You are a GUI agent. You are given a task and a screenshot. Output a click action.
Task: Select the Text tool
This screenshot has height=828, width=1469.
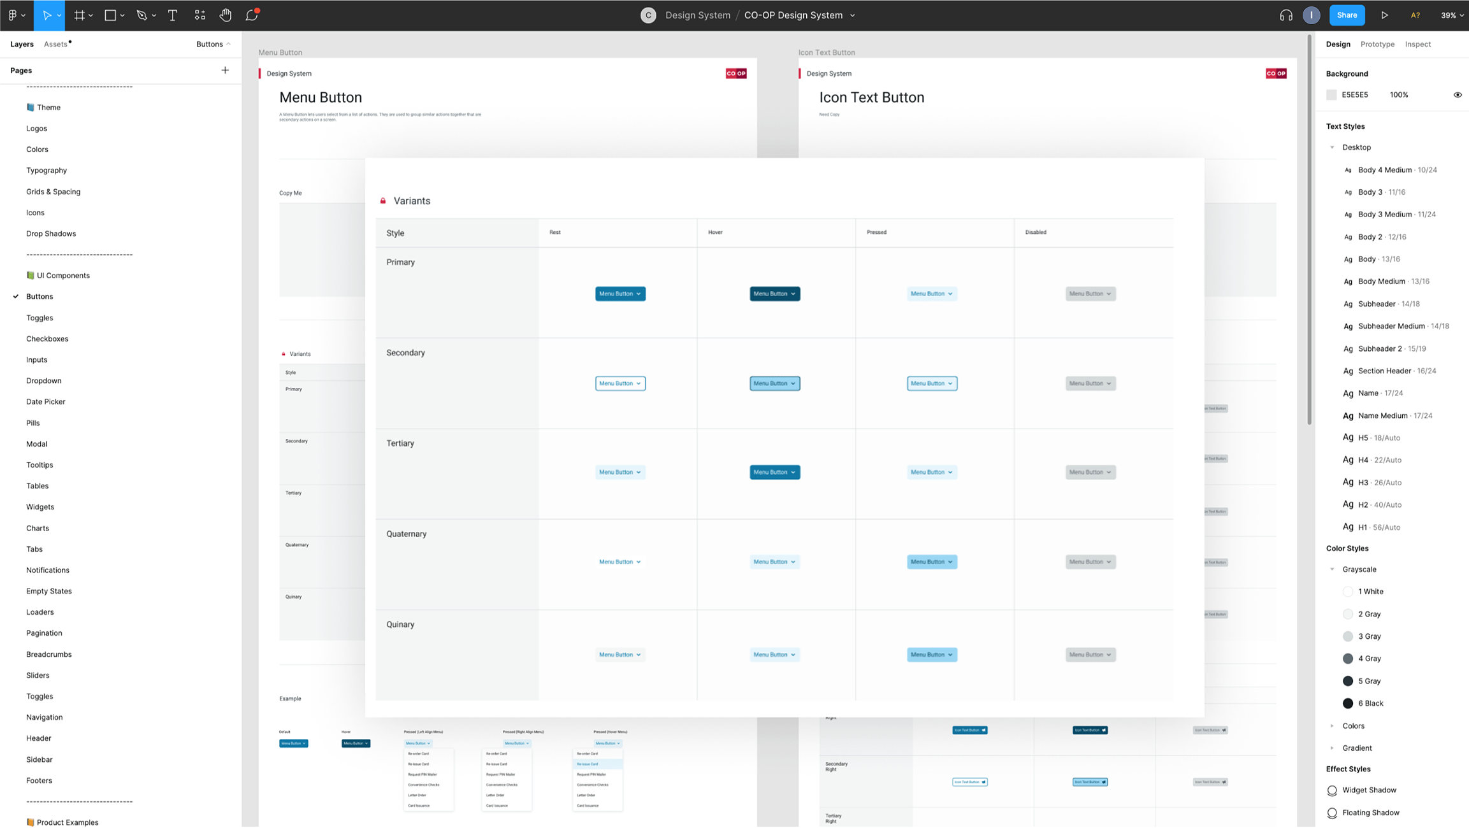coord(172,15)
